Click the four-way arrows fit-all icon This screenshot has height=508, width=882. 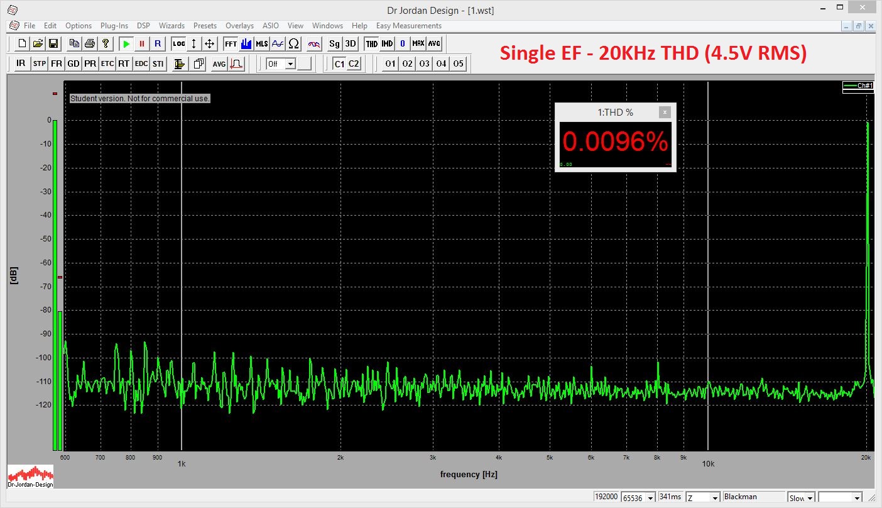coord(210,43)
